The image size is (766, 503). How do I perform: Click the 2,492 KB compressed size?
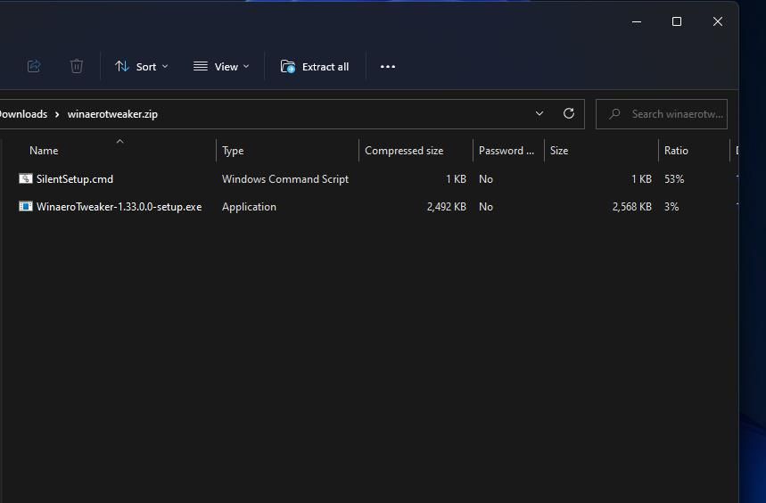[447, 207]
